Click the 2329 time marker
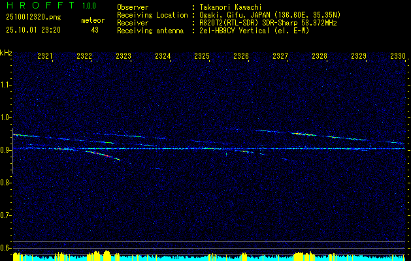 (359, 55)
